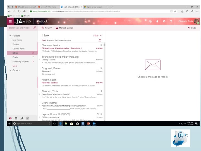This screenshot has height=151, width=201.
Task: Open the browser share icon
Action: (x=192, y=11)
